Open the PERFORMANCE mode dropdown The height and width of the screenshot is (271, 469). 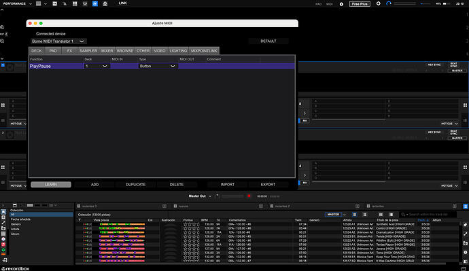click(18, 3)
